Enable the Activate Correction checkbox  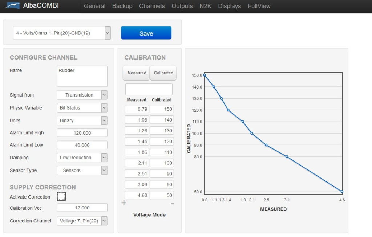[61, 196]
